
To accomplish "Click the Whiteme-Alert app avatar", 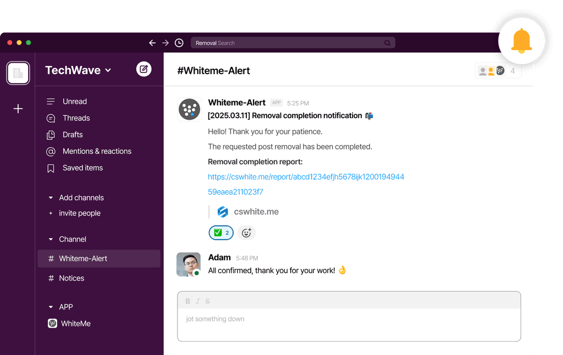I will [189, 109].
